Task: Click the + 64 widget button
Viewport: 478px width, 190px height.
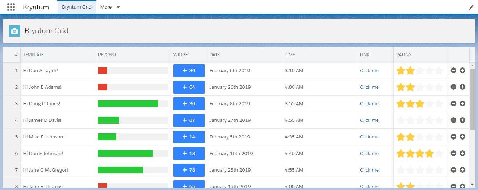Action: pyautogui.click(x=189, y=87)
